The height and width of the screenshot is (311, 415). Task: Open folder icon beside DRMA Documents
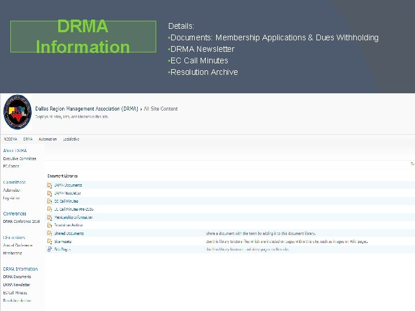click(50, 185)
